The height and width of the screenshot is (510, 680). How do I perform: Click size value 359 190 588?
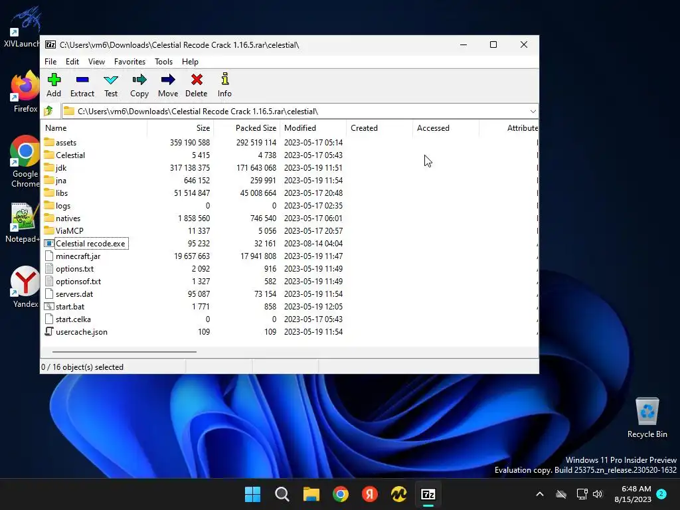(189, 142)
